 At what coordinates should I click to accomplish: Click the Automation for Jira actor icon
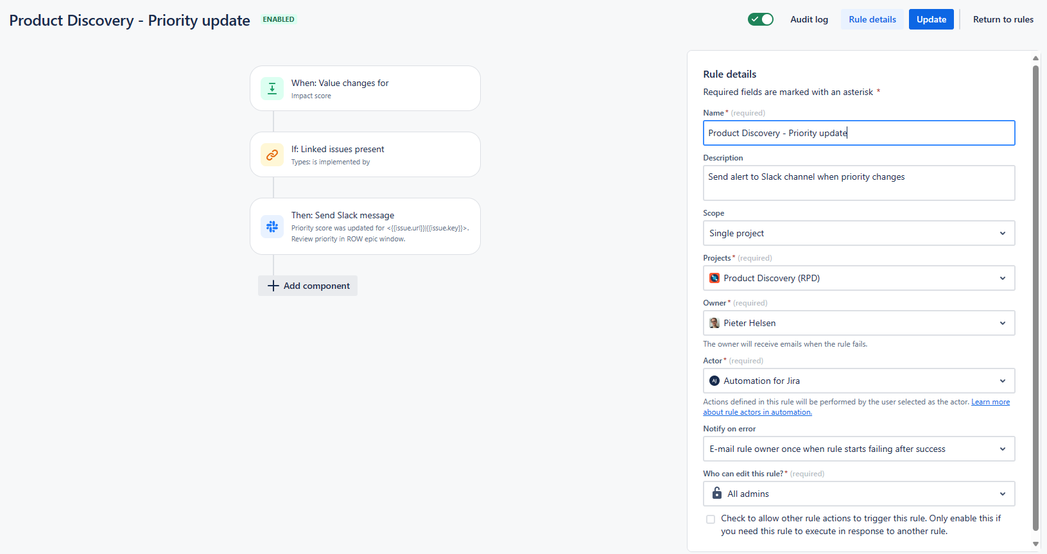714,381
